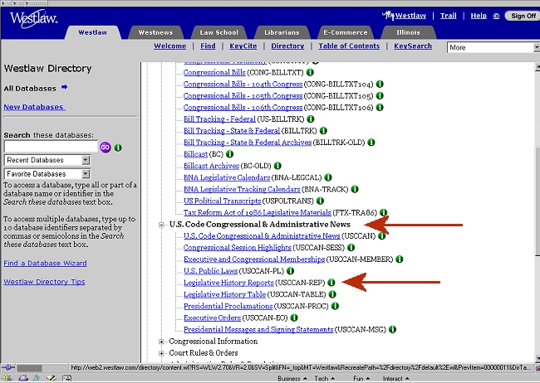Show info for USCCAN-MSG database
540x383 pixels.
point(392,329)
